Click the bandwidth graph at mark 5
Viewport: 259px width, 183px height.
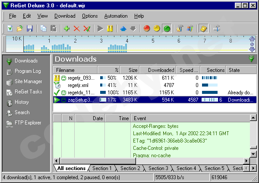pos(152,45)
